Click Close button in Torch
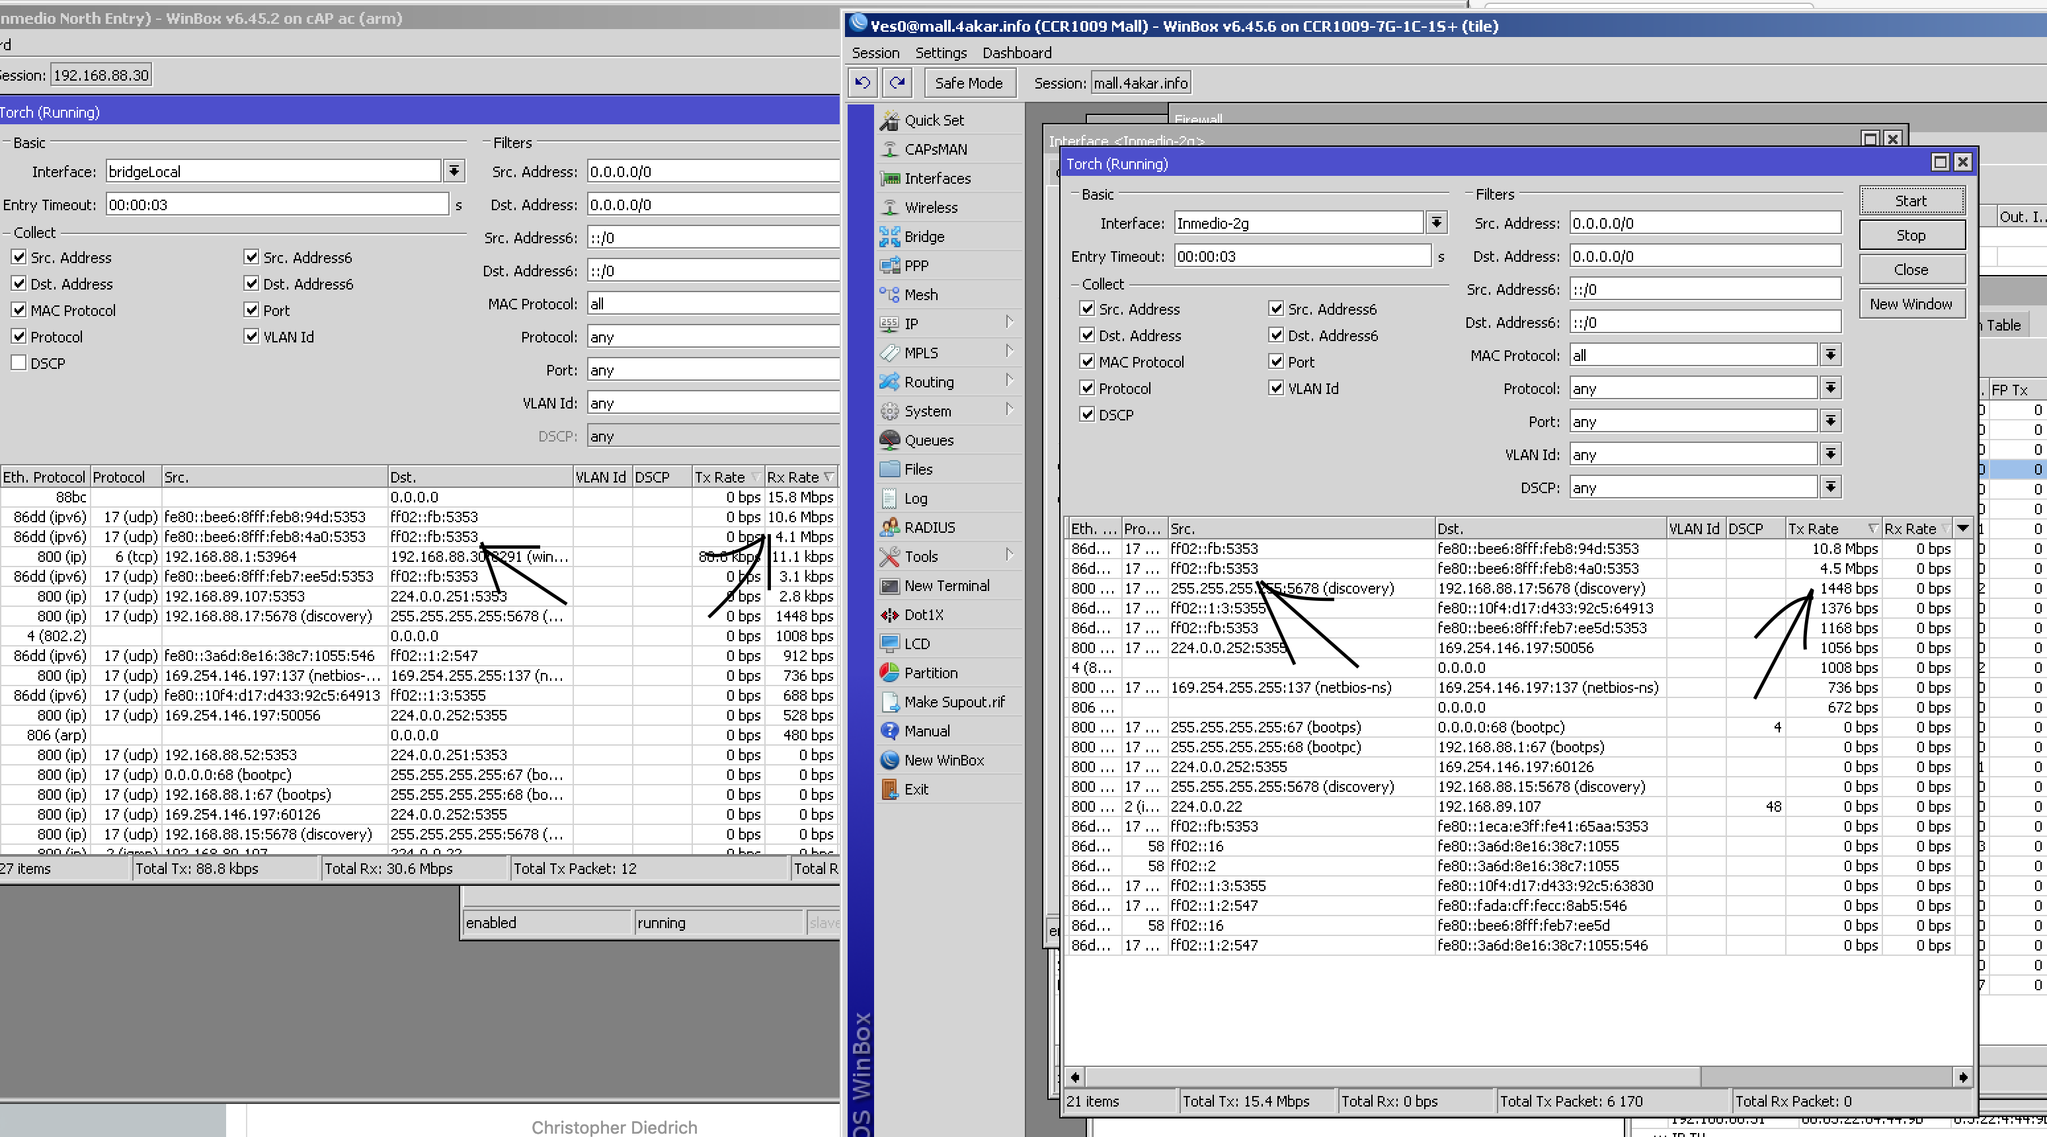 coord(1911,269)
